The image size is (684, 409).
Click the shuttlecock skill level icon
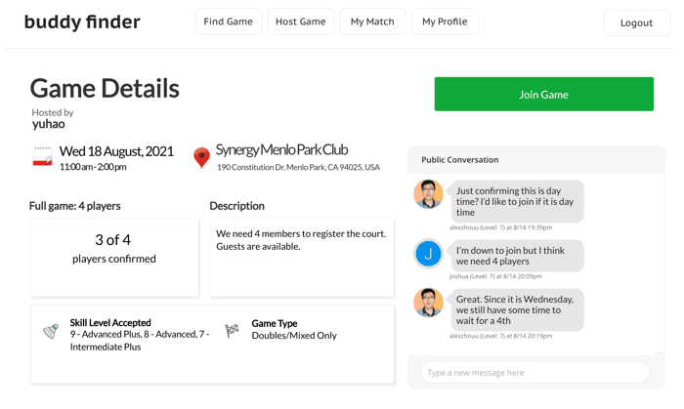[x=51, y=331]
